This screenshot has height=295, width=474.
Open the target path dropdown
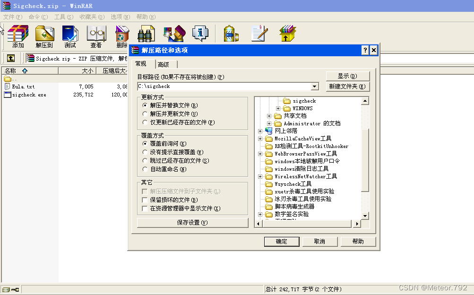point(314,87)
